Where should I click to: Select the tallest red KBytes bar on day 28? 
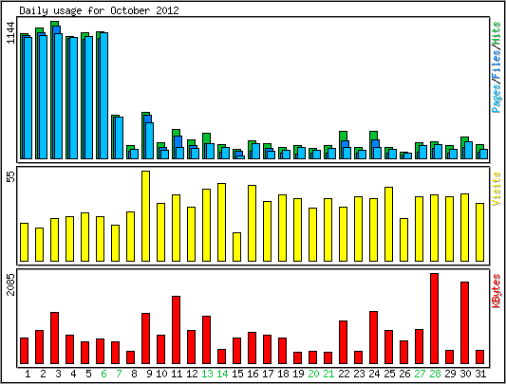pos(434,319)
